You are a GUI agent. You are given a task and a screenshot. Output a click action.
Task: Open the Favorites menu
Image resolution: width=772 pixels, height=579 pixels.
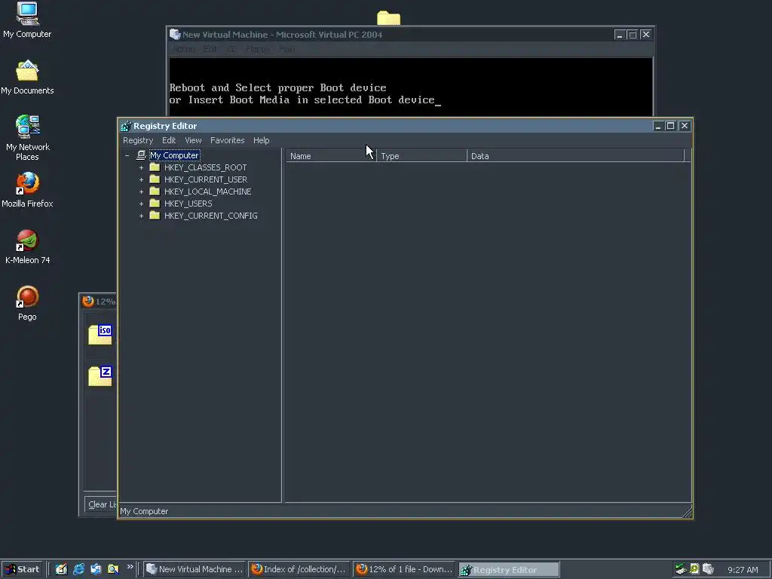228,140
